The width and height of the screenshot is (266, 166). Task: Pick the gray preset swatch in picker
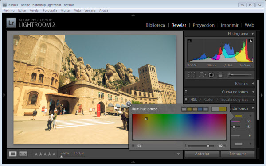pos(184,109)
